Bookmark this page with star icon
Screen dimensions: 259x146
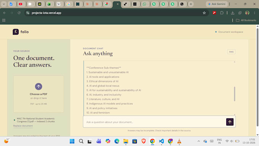pyautogui.click(x=204, y=13)
